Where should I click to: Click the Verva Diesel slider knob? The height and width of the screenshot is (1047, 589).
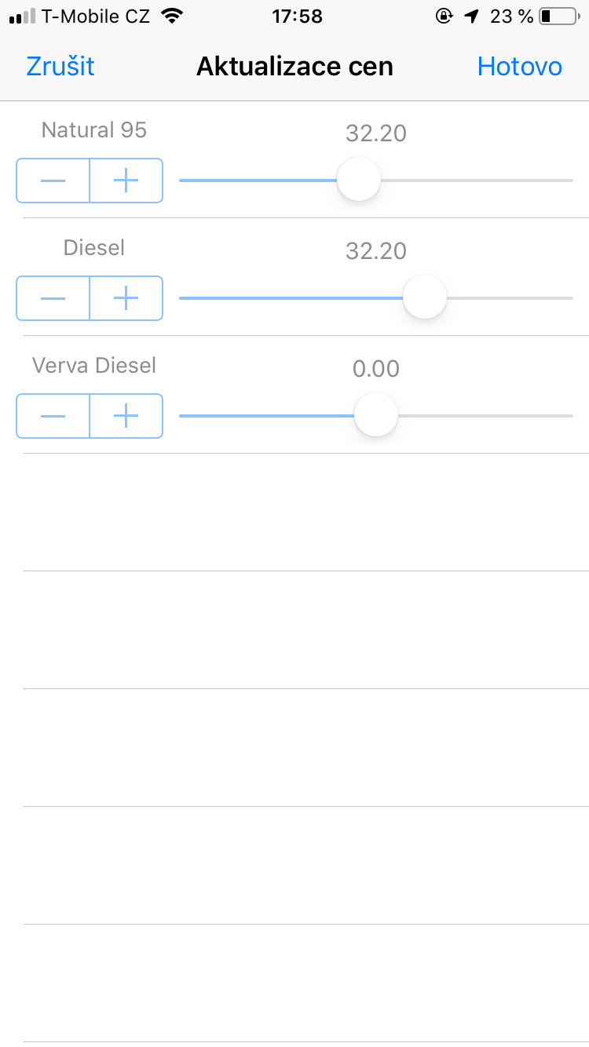[376, 415]
